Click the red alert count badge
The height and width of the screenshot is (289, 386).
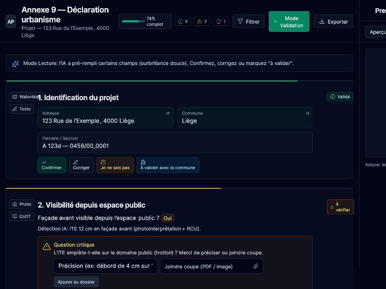(221, 22)
